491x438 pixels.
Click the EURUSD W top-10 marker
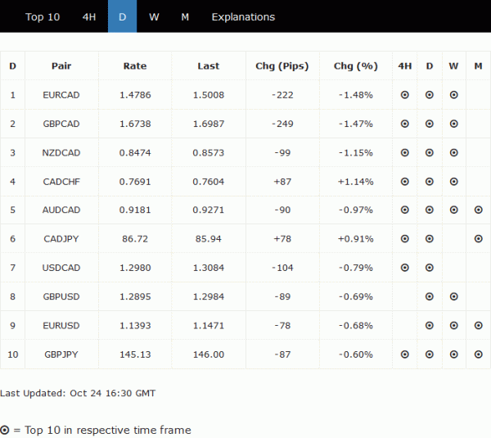tap(453, 326)
